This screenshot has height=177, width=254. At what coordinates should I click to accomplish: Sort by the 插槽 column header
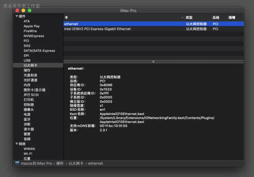(x=232, y=17)
